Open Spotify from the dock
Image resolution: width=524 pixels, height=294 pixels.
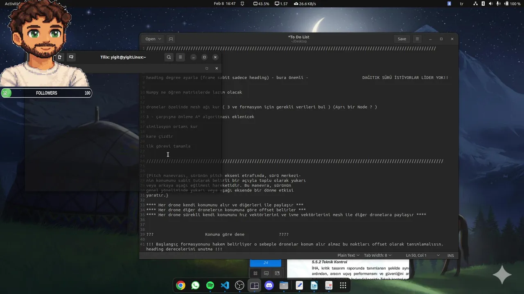(210, 285)
